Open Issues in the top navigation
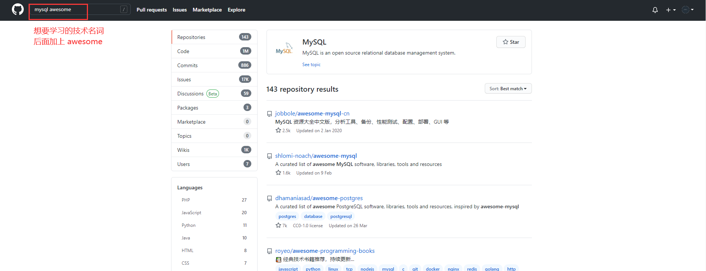This screenshot has height=271, width=706. point(180,10)
